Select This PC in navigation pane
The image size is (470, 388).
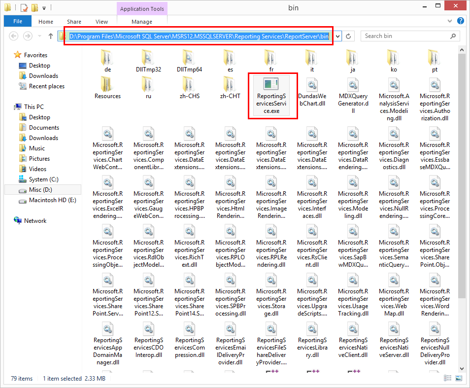pos(34,107)
